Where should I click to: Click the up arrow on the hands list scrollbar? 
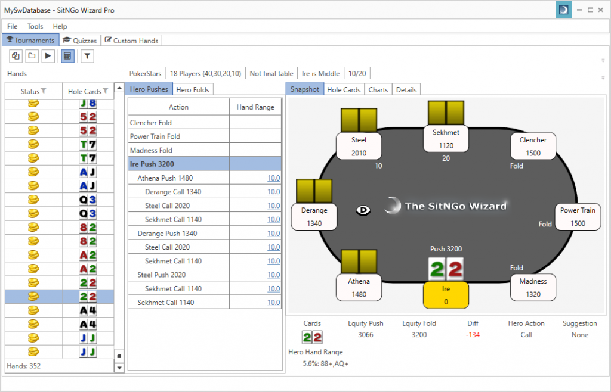pyautogui.click(x=119, y=86)
